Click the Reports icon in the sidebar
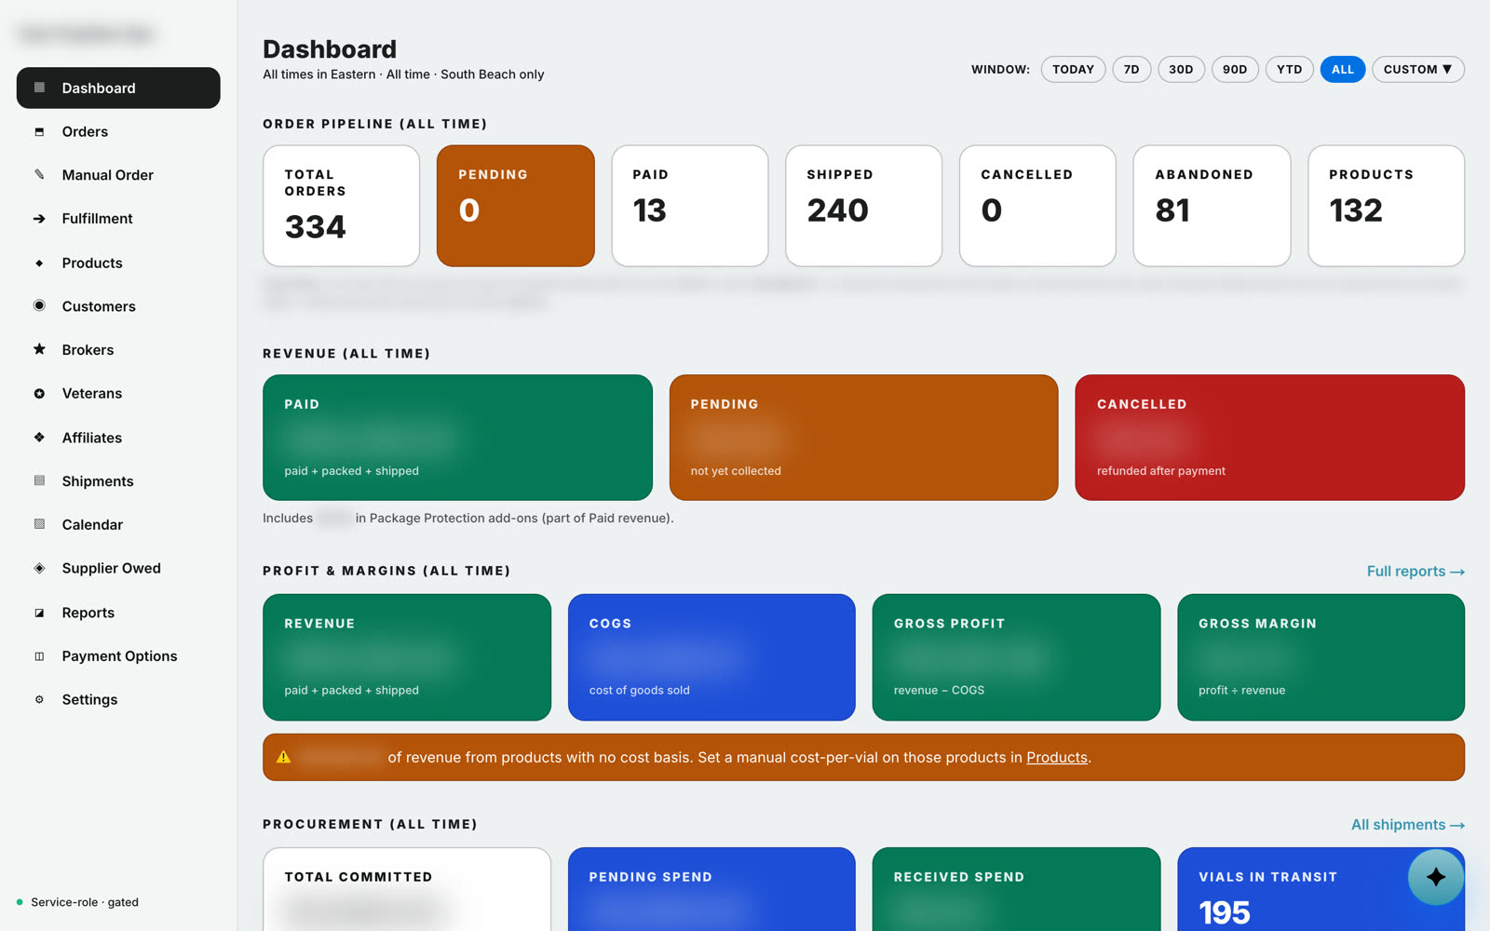This screenshot has height=931, width=1490. click(x=39, y=613)
